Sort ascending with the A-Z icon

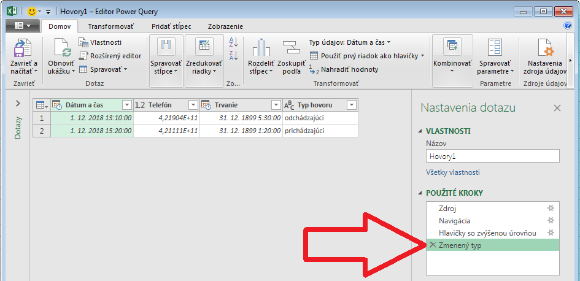pyautogui.click(x=233, y=42)
